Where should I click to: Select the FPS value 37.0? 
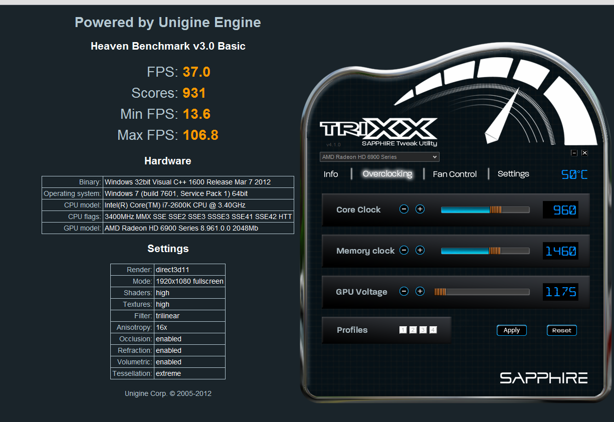[x=196, y=72]
